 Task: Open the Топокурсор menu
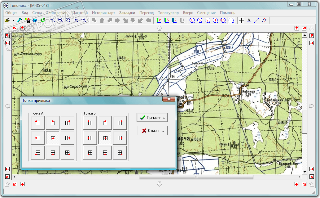[x=168, y=13]
